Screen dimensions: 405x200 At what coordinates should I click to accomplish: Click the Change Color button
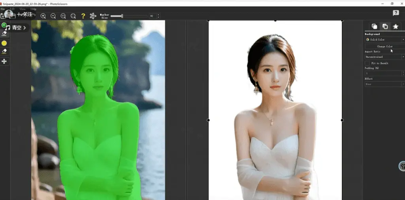point(384,47)
